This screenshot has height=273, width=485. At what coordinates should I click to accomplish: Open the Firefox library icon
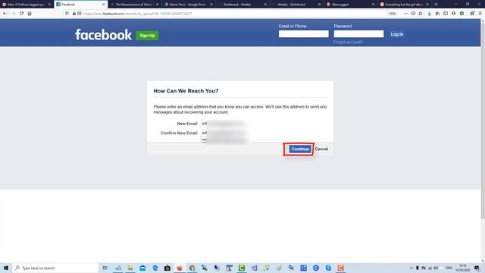coord(437,14)
